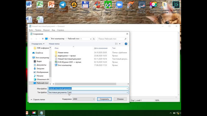The image size is (207, 116).
Task: Open the Упорядочить dropdown
Action: pyautogui.click(x=38, y=44)
